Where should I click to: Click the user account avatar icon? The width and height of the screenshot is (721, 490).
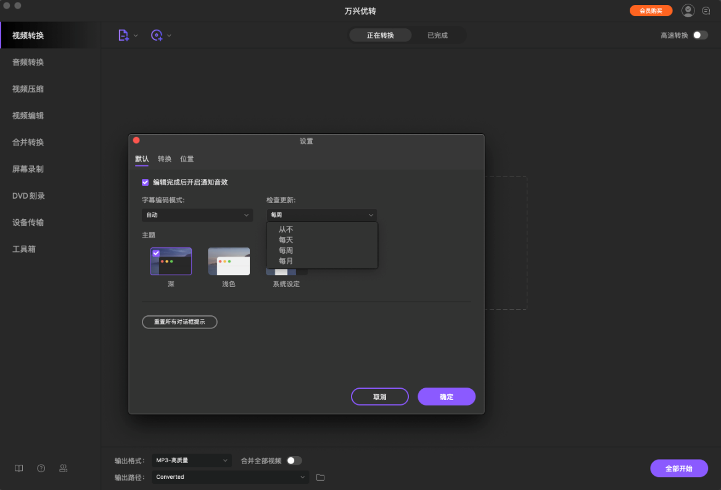click(x=688, y=10)
